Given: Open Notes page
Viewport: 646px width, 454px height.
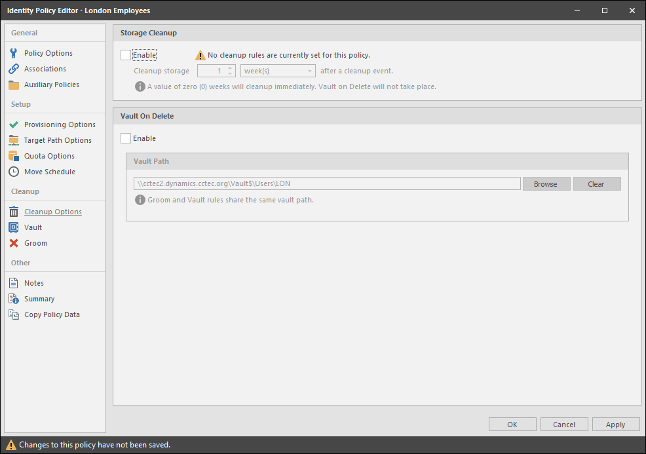Looking at the screenshot, I should [x=34, y=283].
